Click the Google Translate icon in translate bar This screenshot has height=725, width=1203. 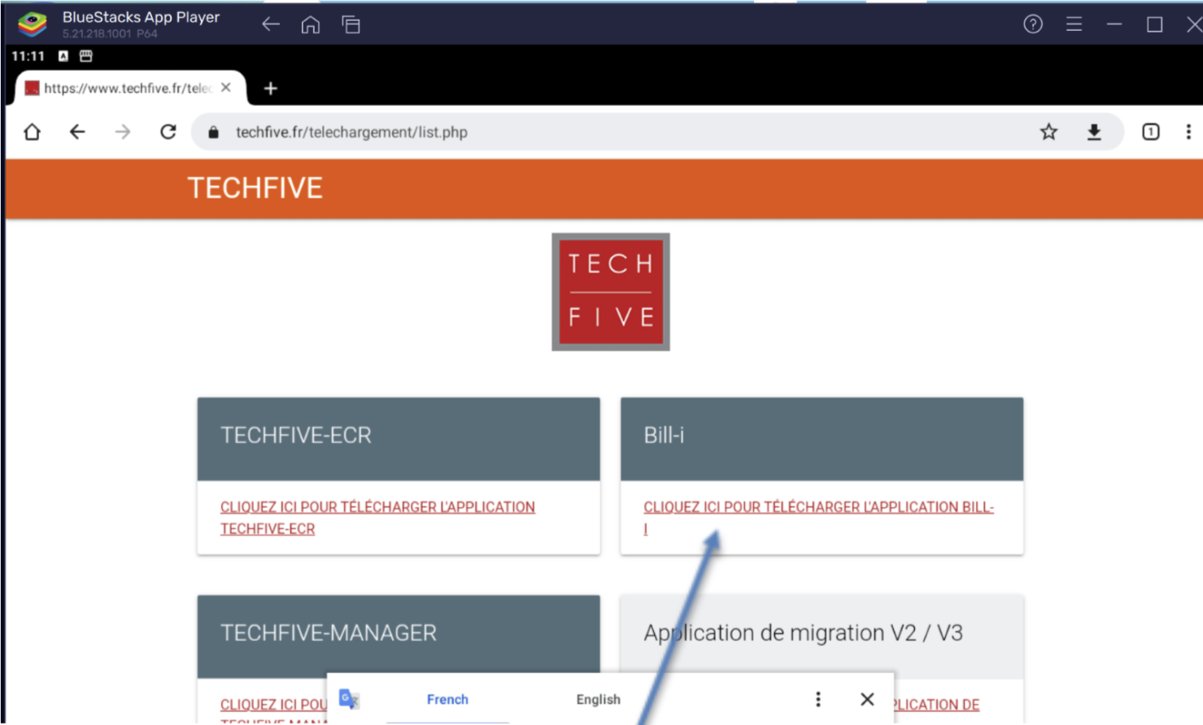tap(349, 699)
